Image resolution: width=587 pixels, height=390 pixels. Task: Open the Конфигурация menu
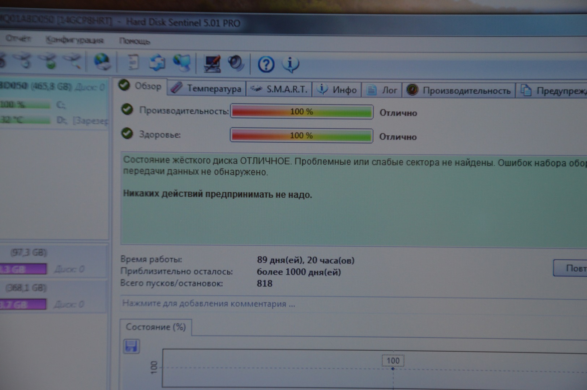click(74, 40)
